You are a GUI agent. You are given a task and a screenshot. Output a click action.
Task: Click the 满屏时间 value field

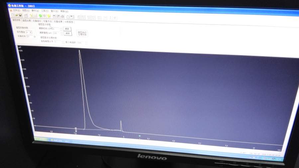(55, 29)
